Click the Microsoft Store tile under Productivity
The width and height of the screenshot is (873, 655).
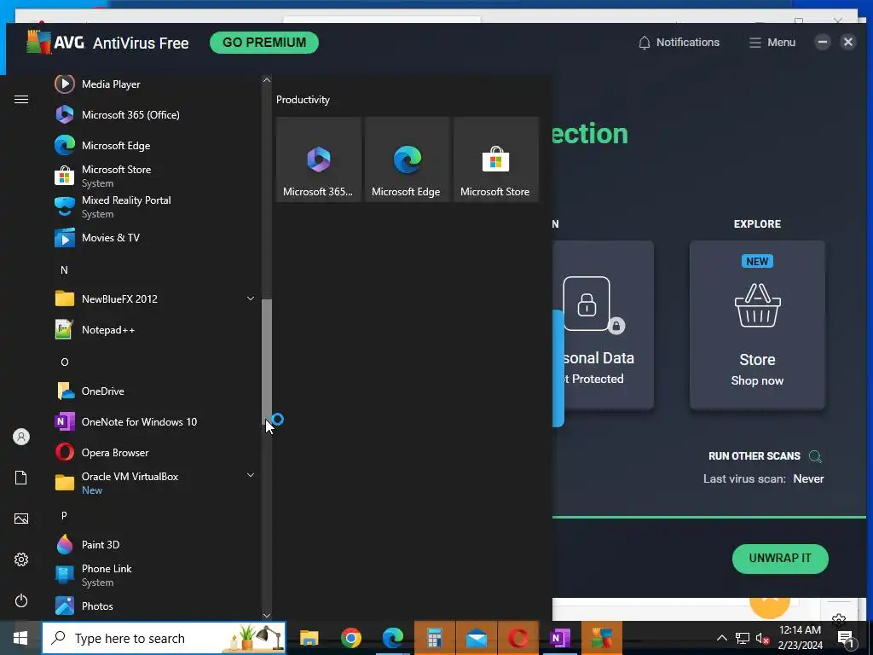click(x=495, y=159)
